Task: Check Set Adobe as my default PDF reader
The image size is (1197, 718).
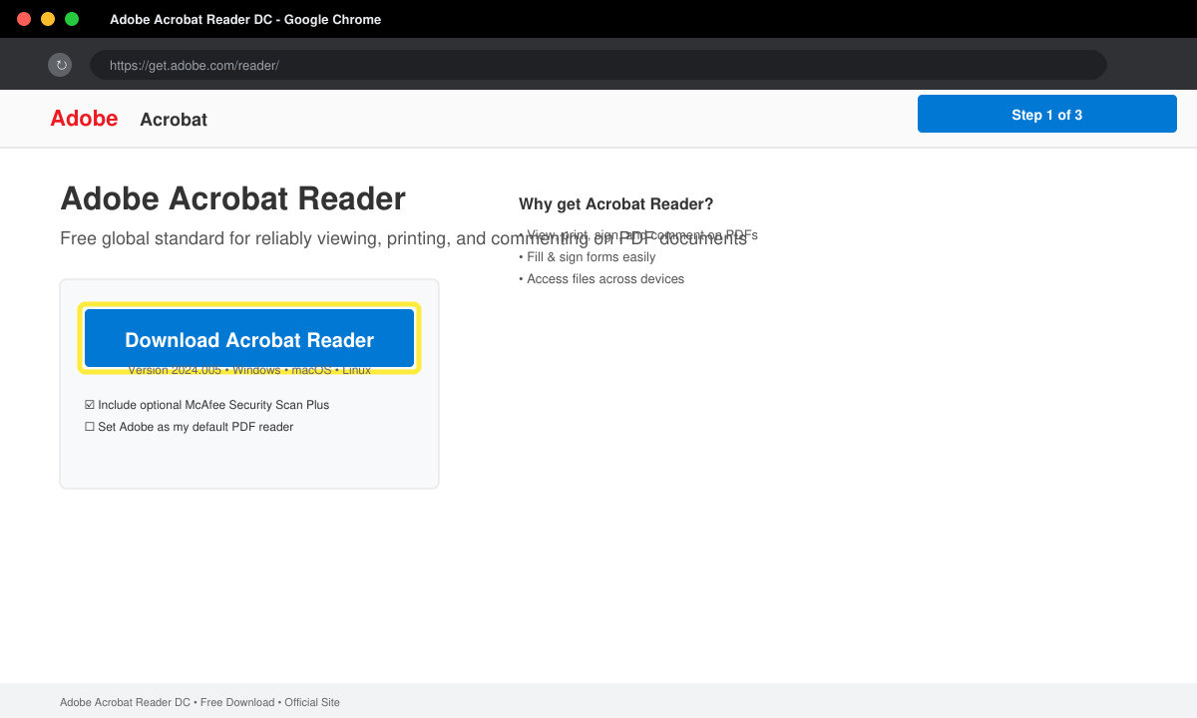Action: pyautogui.click(x=189, y=427)
